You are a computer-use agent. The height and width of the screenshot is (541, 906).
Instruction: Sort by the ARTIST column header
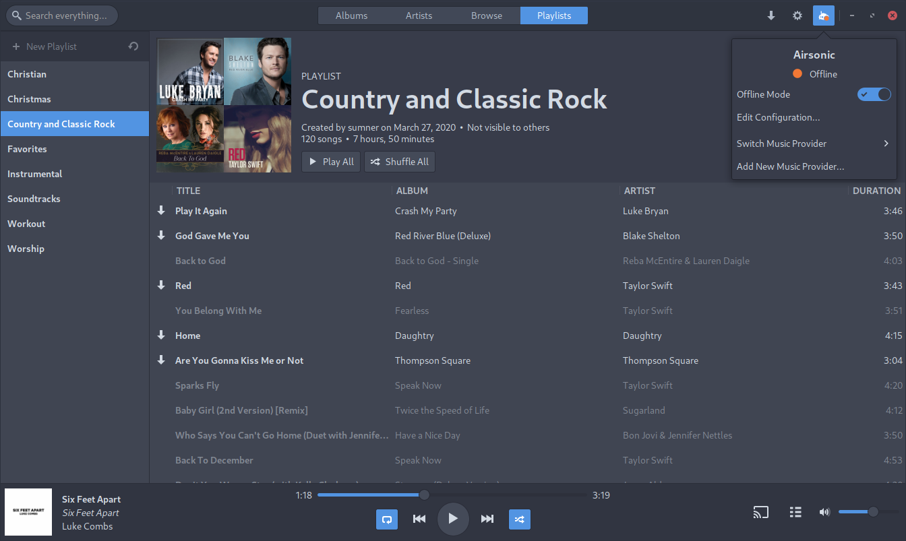click(x=640, y=191)
